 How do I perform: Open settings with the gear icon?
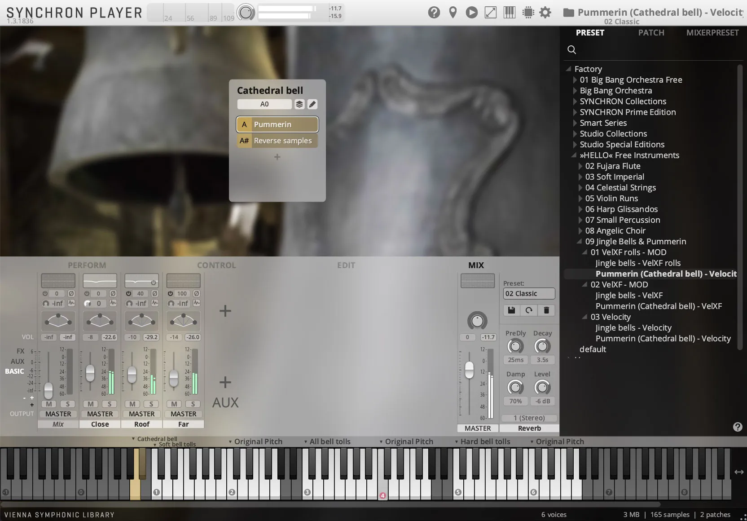[x=545, y=13]
